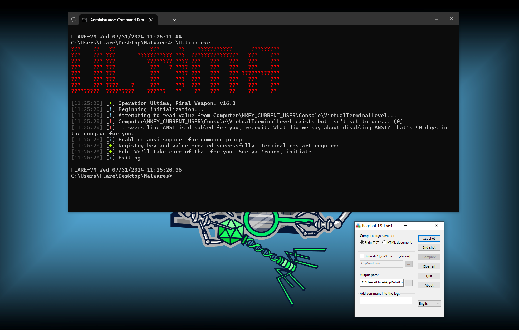Image resolution: width=519 pixels, height=330 pixels.
Task: Click 'Enabling ansi support for command prompt...' line
Action: [x=186, y=139]
